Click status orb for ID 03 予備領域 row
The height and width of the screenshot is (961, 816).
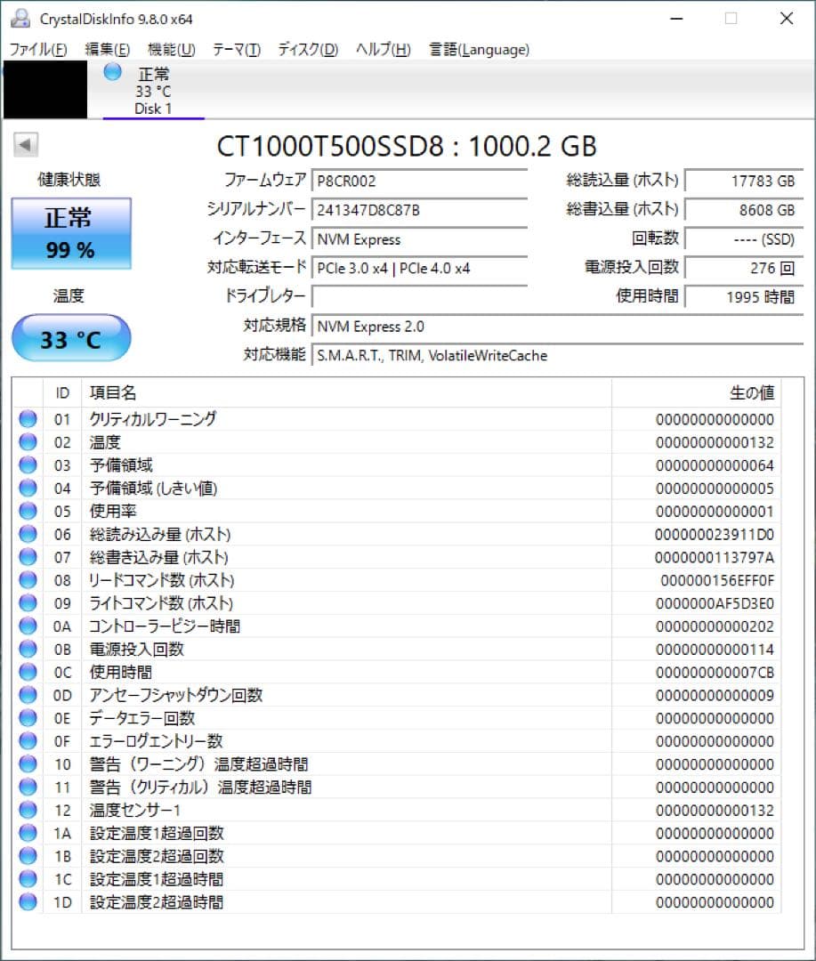point(28,464)
